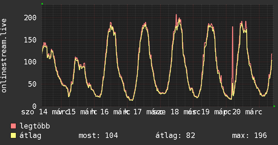Select the átlag legend label

(30, 136)
